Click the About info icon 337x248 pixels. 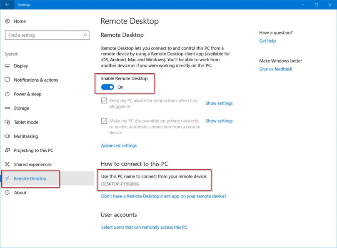pyautogui.click(x=7, y=192)
